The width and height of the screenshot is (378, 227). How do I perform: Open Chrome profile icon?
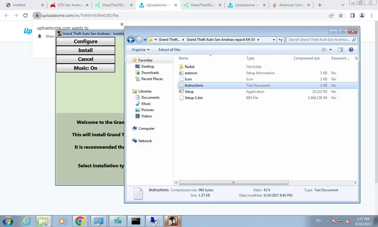(x=362, y=15)
